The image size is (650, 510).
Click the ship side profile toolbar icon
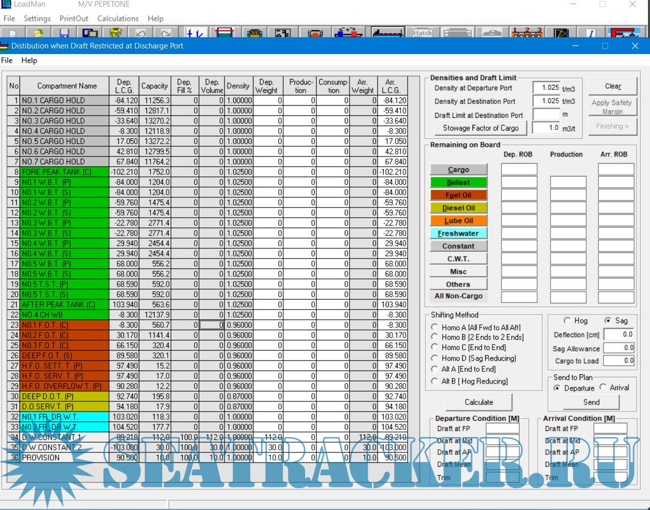[x=388, y=34]
